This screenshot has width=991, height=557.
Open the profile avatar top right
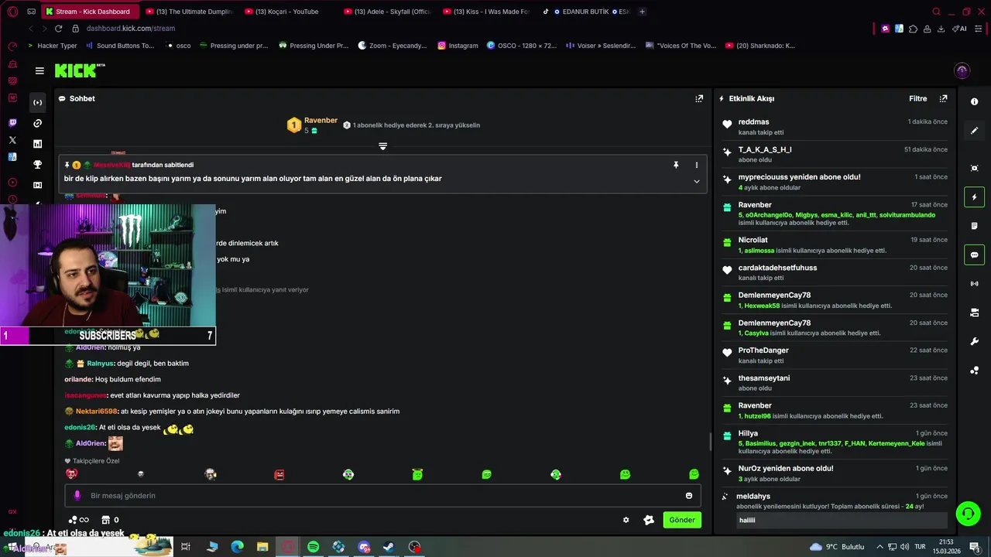[962, 70]
